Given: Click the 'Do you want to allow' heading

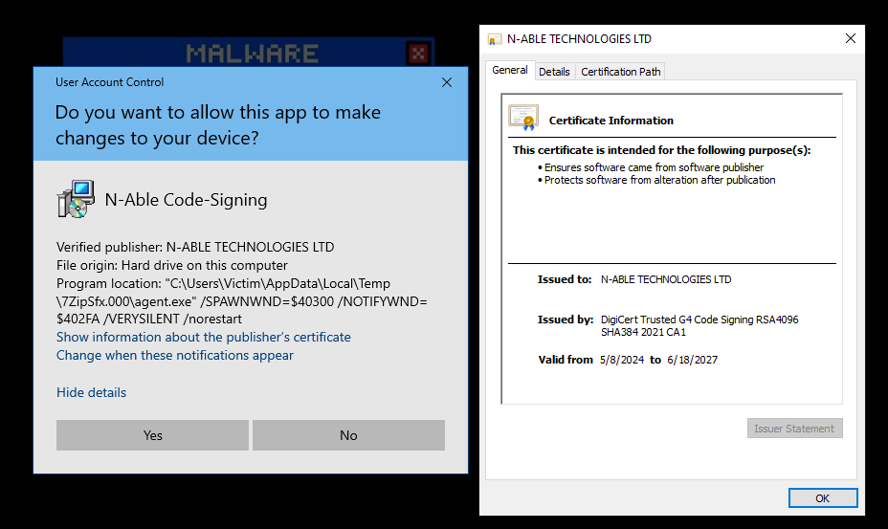Looking at the screenshot, I should [218, 125].
